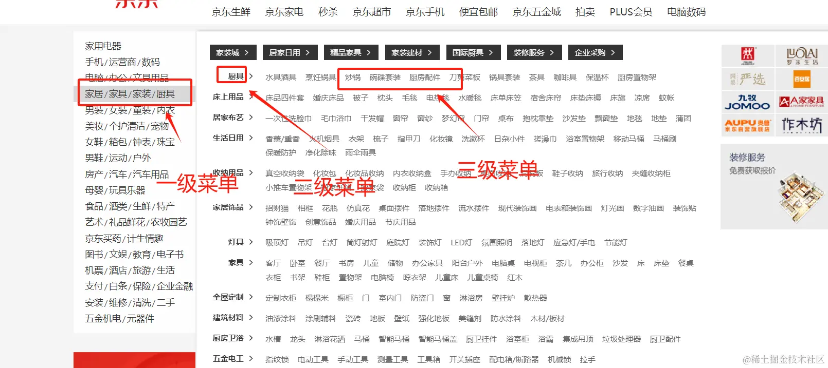Open the 电脑桌 link under 家具

(x=503, y=263)
